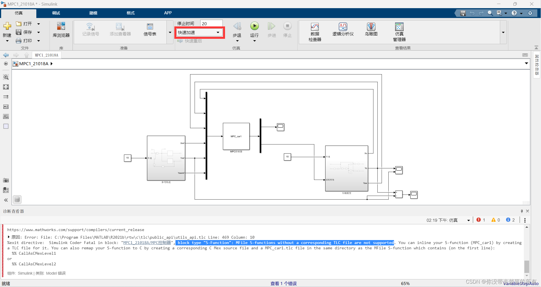The image size is (541, 287).
Task: Open diagnostic viewer more options menu
Action: (x=525, y=220)
